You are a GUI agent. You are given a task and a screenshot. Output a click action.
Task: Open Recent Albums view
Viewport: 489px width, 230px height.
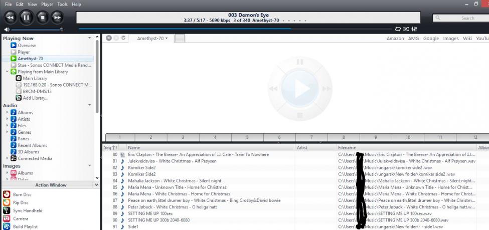pyautogui.click(x=33, y=145)
